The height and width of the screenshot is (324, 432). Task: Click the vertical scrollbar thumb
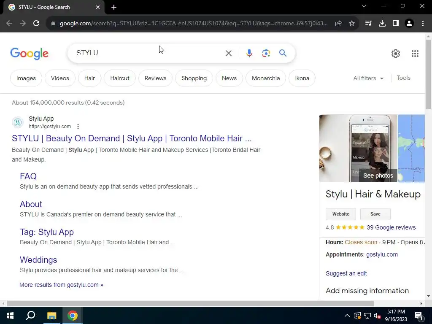[x=428, y=74]
